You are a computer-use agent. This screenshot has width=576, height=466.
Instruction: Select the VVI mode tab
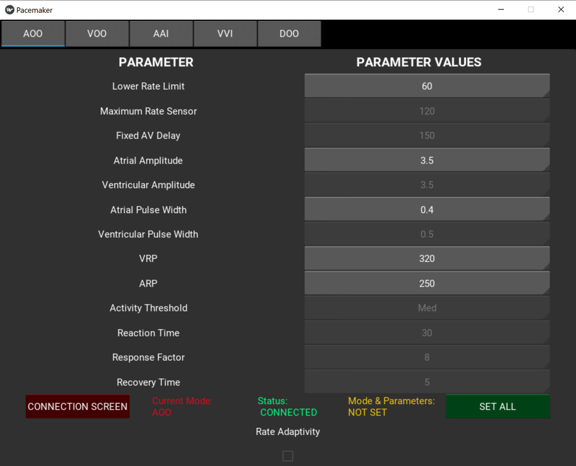tap(225, 33)
